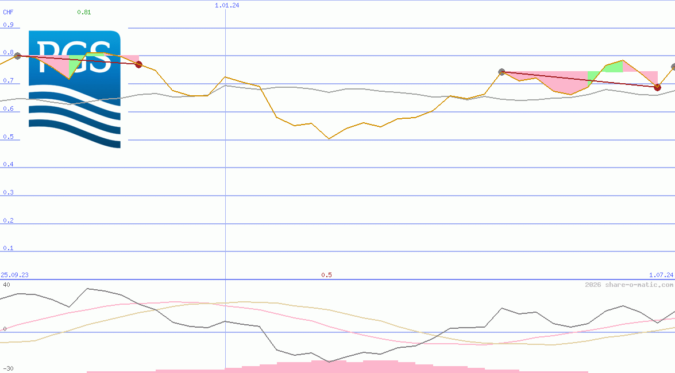The image size is (675, 373).
Task: Select the gray signal dot near 0.74 on right
Action: coord(502,72)
